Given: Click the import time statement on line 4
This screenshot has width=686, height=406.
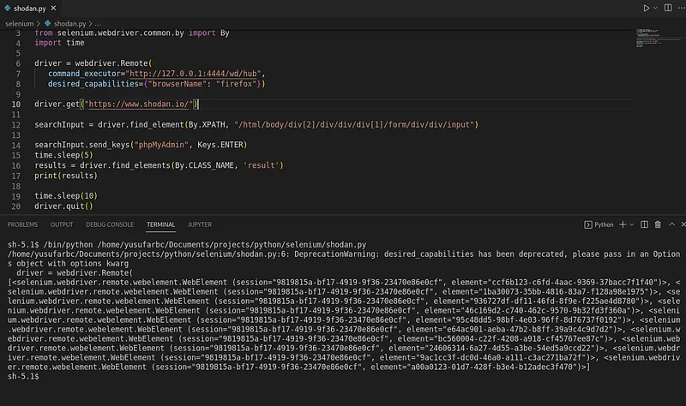Looking at the screenshot, I should coord(59,43).
